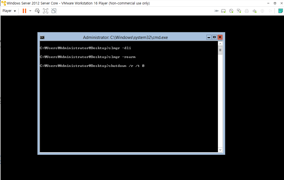Screen dimensions: 284x180
Task: Click the 'slmgr -dli' command line
Action: (85, 48)
